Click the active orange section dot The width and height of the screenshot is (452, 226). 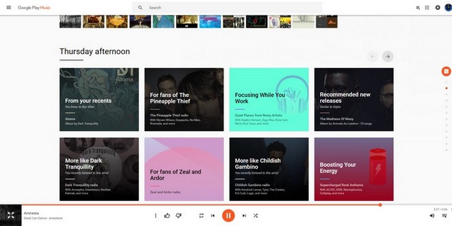coord(446,88)
